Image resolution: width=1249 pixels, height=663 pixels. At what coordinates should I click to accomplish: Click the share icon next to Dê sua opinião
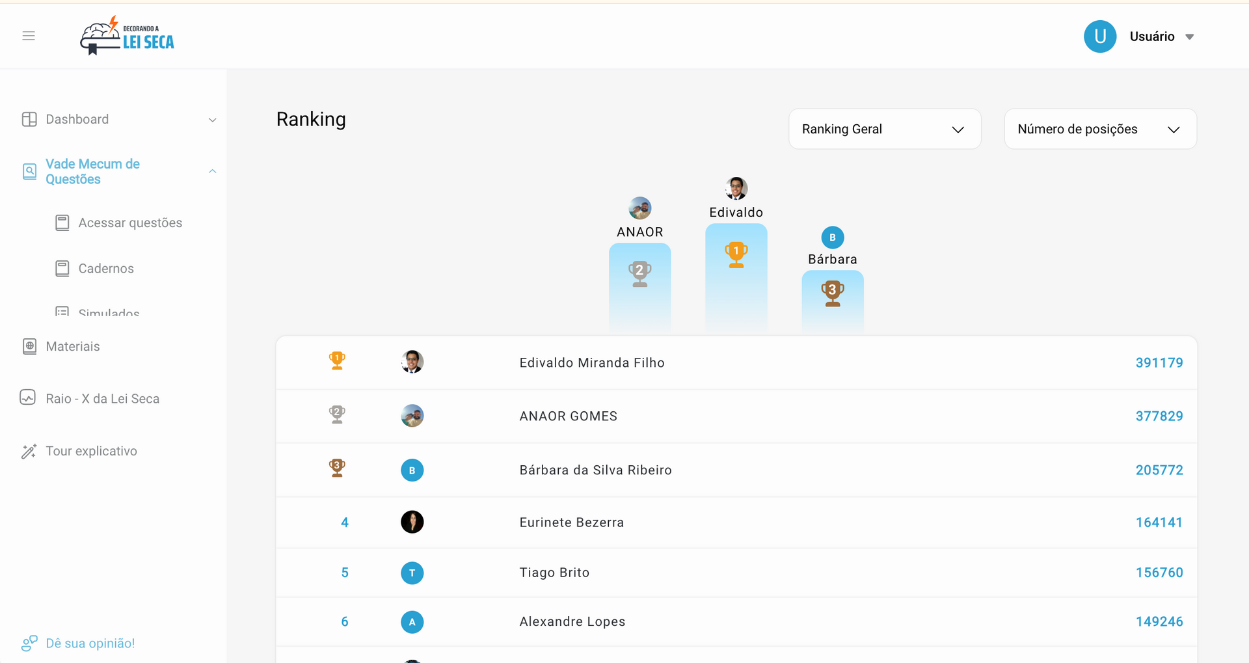click(29, 643)
